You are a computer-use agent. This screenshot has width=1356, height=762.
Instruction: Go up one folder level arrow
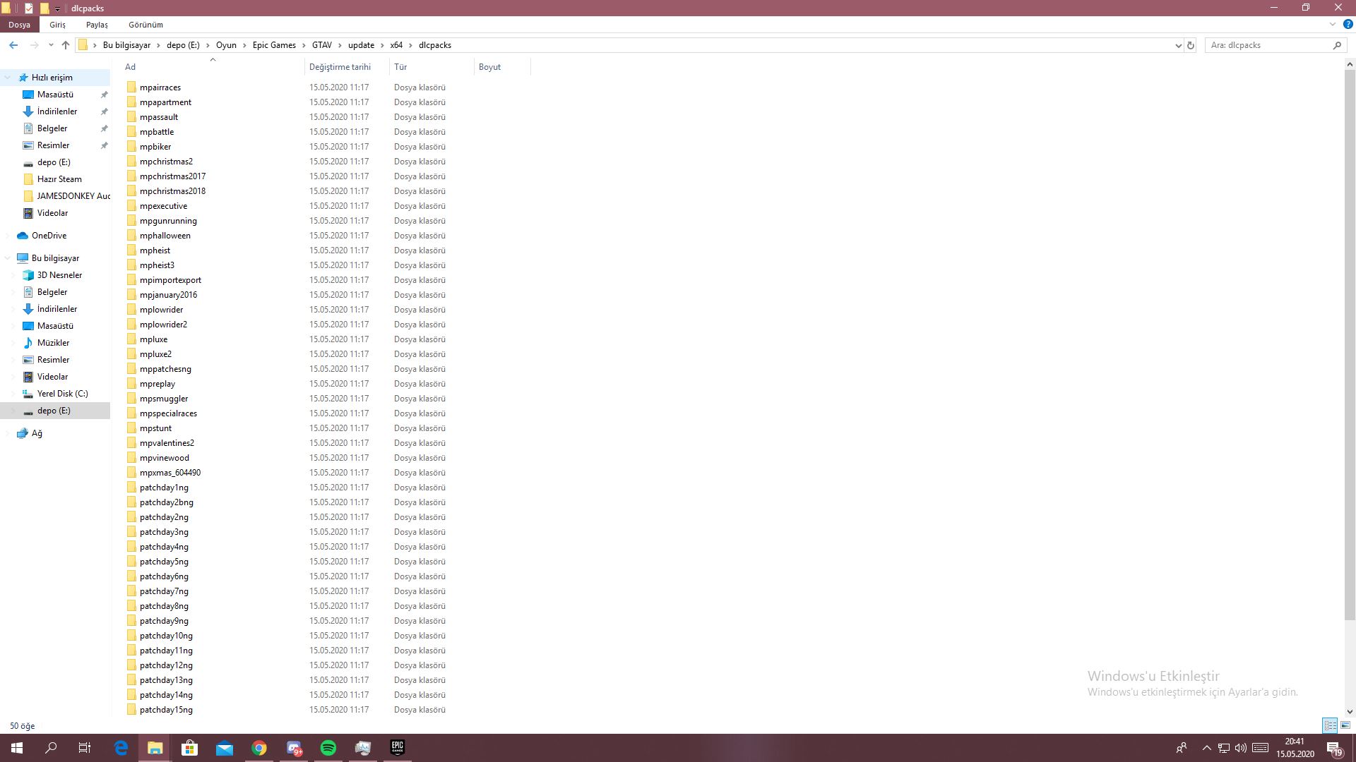pyautogui.click(x=66, y=45)
